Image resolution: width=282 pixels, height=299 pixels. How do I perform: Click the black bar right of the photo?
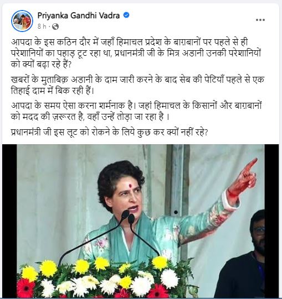[271, 221]
